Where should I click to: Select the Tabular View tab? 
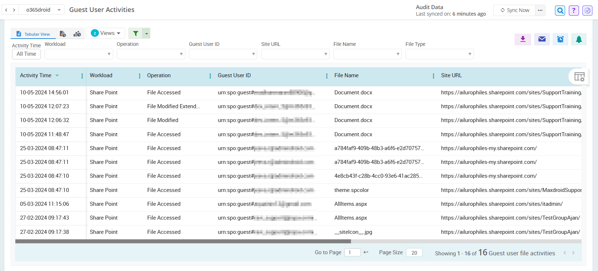(x=33, y=34)
